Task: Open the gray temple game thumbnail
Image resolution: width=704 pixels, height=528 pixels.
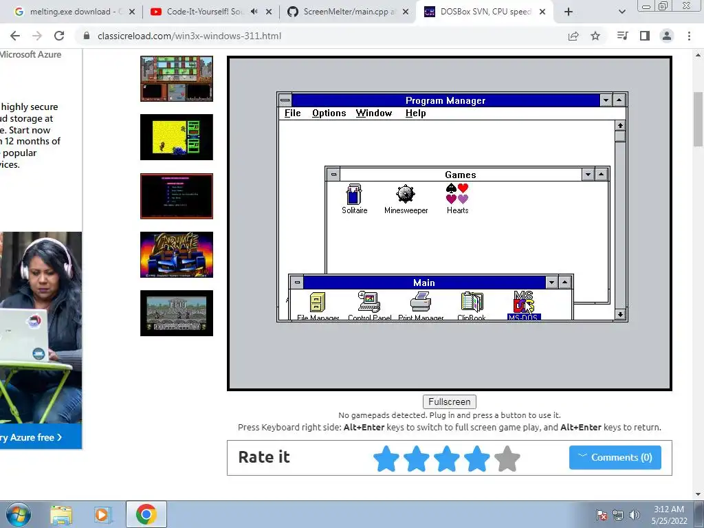Action: tap(177, 313)
